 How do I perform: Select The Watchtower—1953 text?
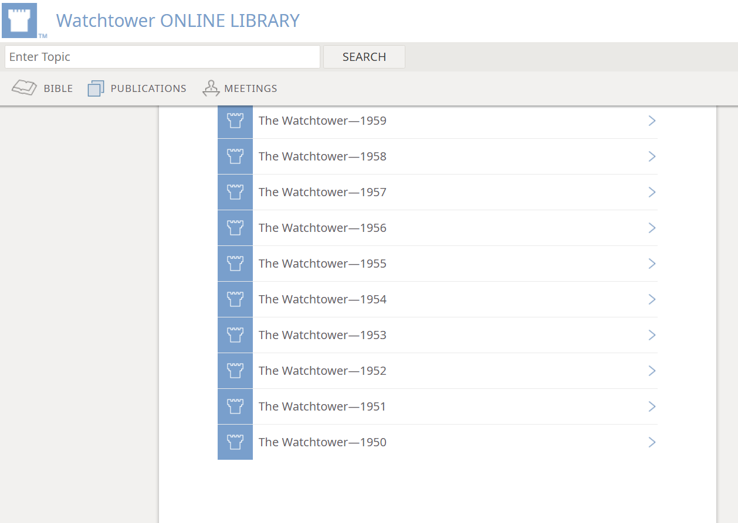click(323, 335)
